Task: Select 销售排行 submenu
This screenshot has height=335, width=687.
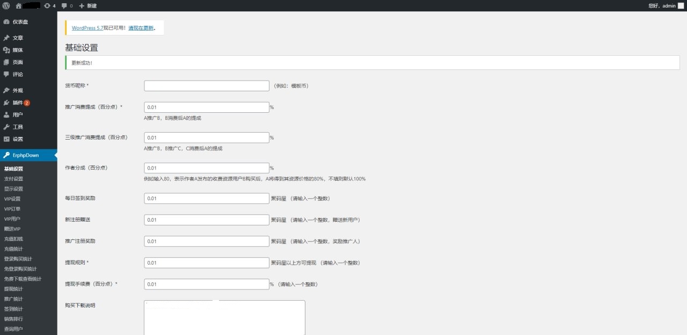Action: pos(13,319)
